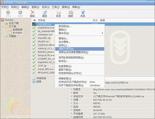Image resolution: width=155 pixels, height=119 pixels.
Task: Choose 打开下载的文件目录(S)
Action: point(80,85)
